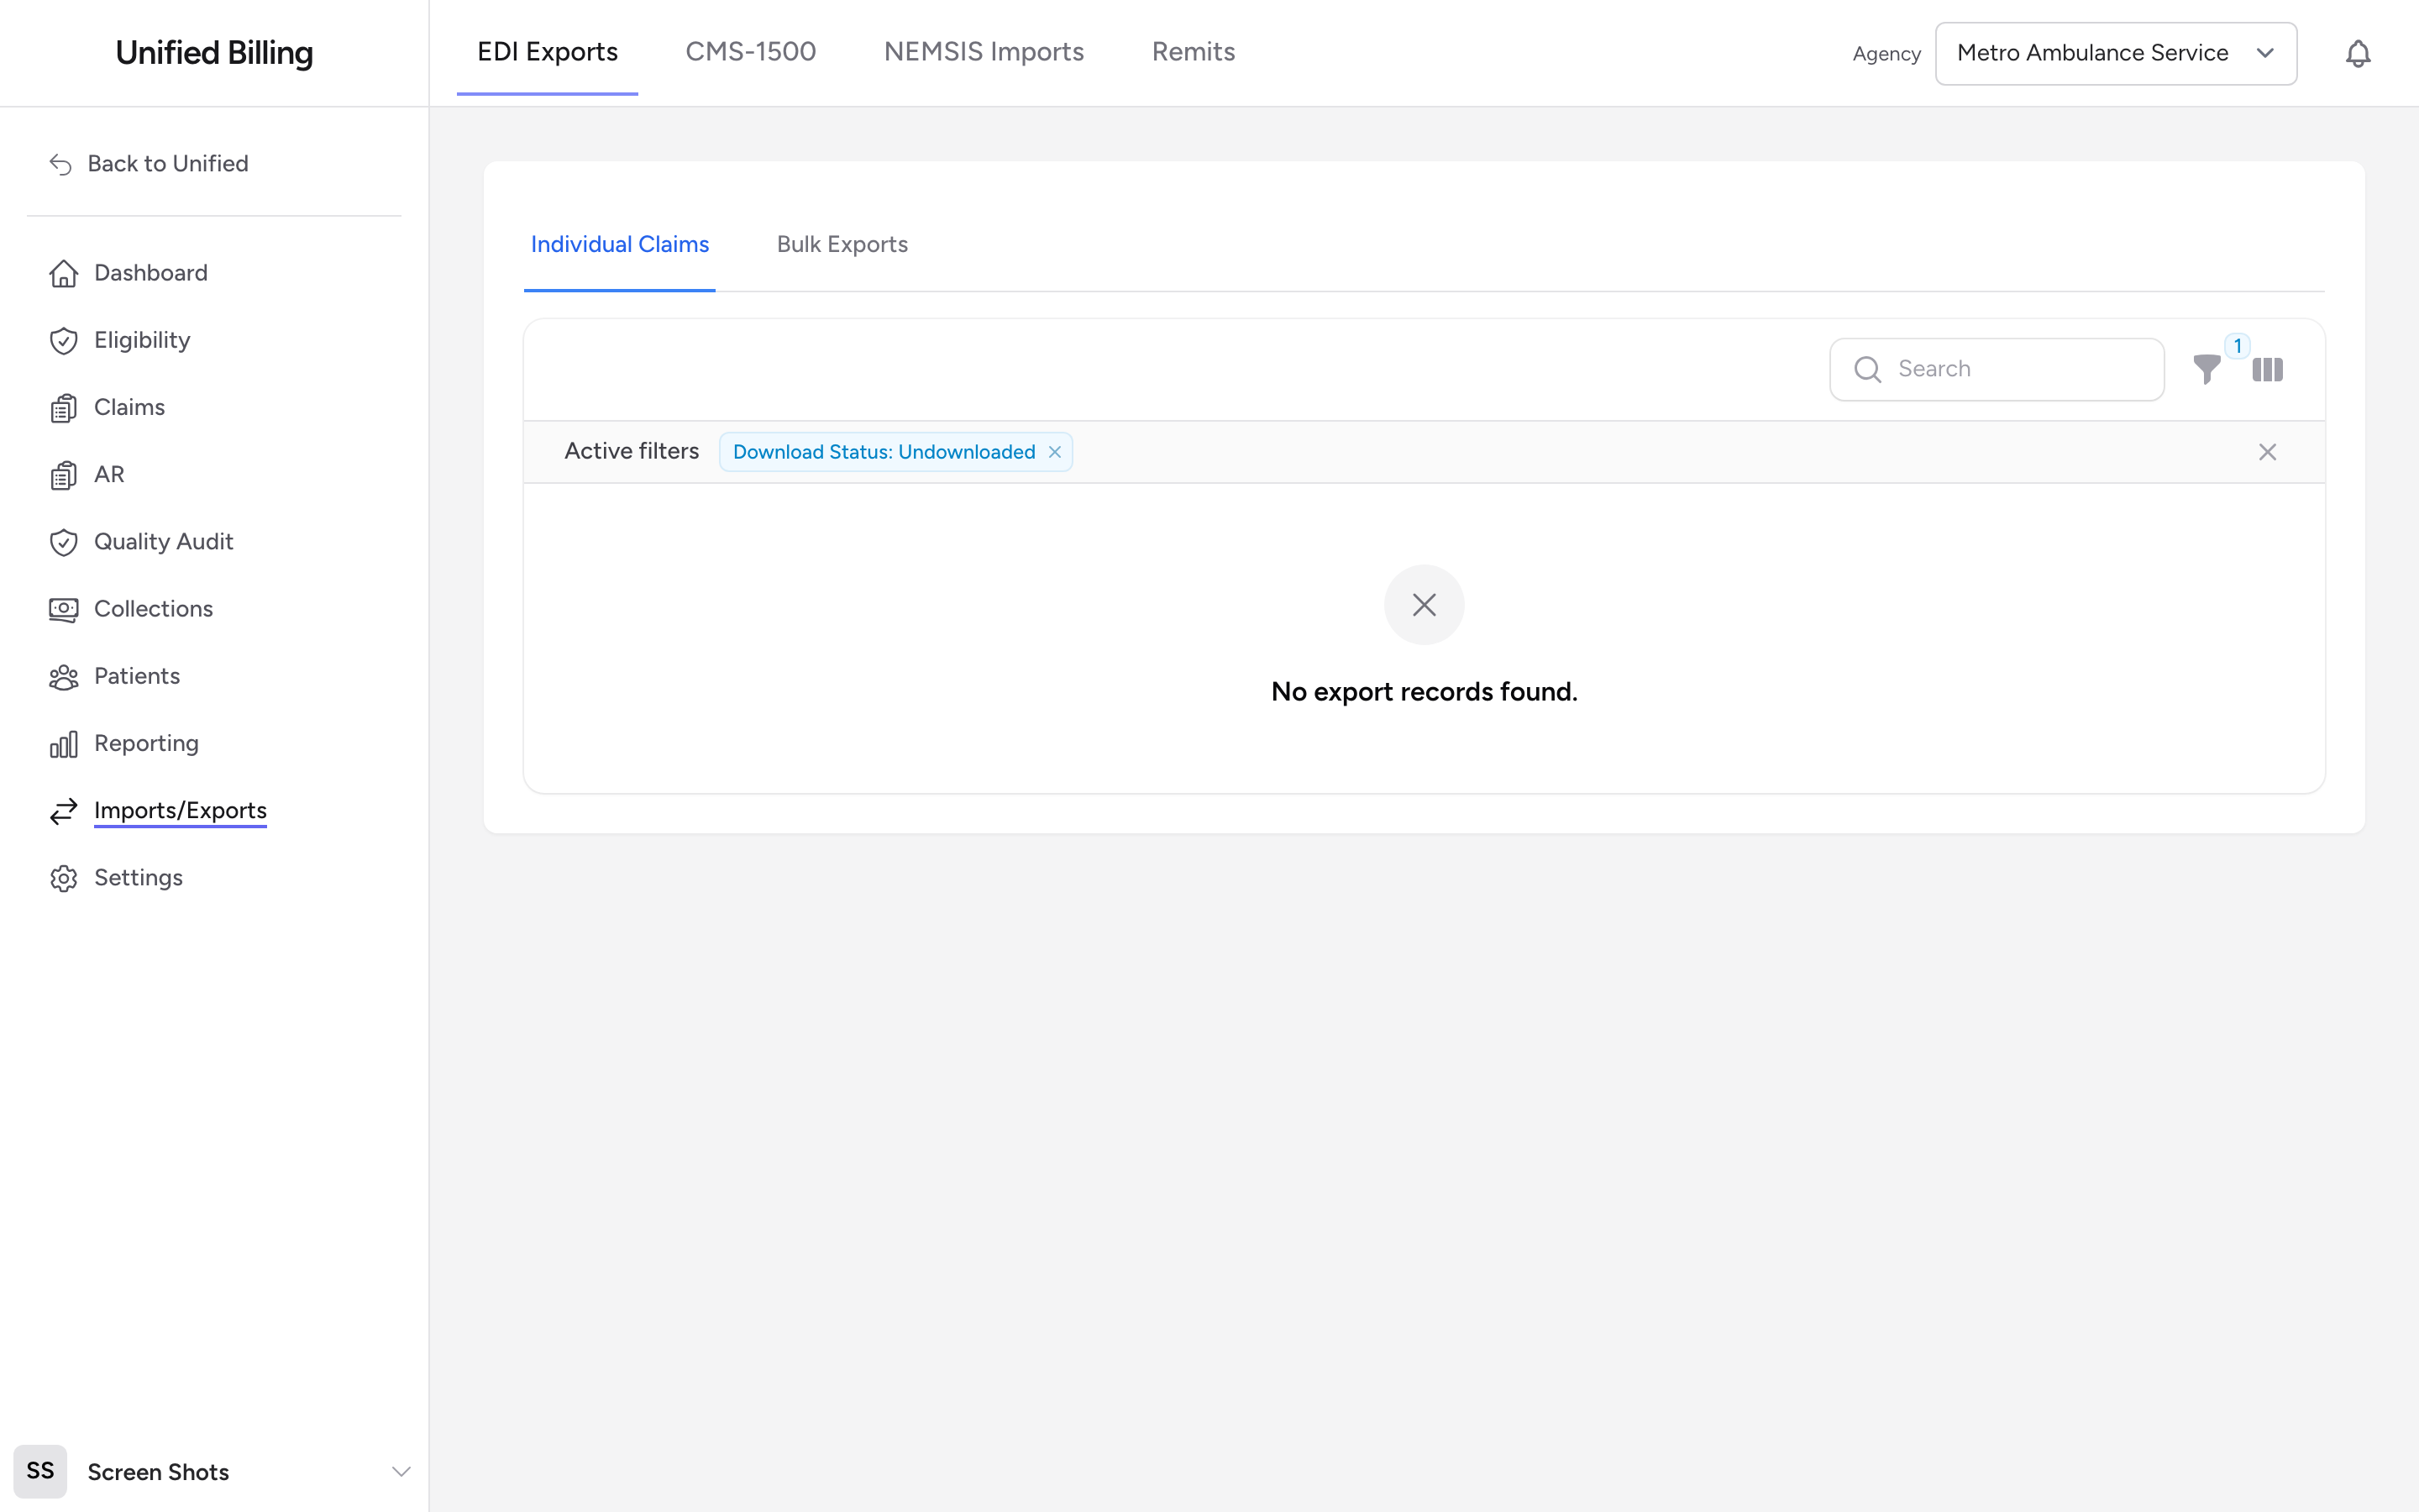Clear all active filters with the X

[2267, 452]
